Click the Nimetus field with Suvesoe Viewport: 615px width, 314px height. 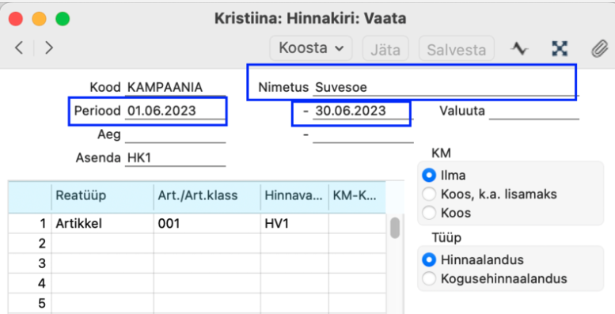tap(446, 88)
